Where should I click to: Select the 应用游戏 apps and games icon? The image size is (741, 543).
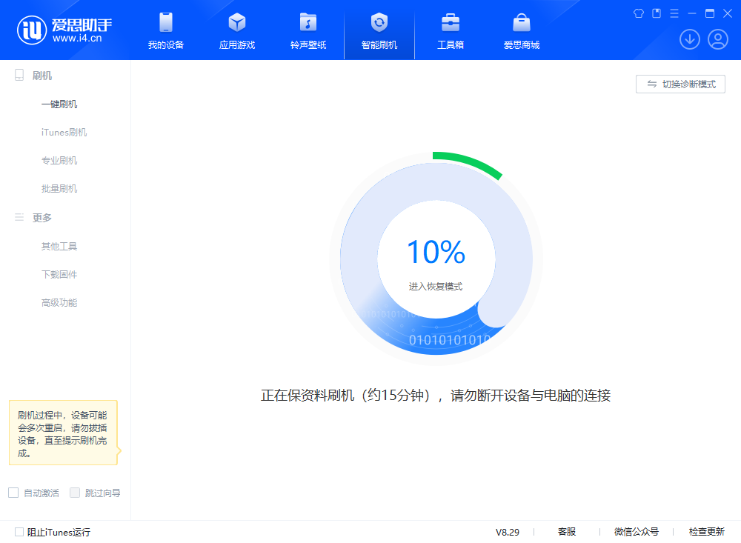click(237, 30)
